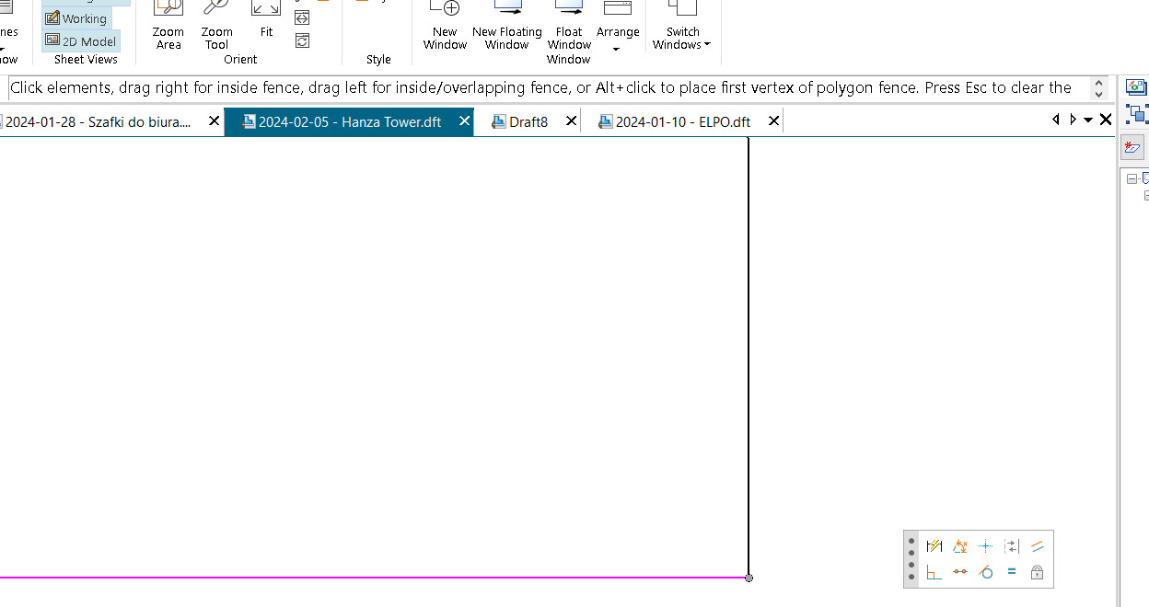
Task: Close the ELPO.dft tab
Action: click(773, 120)
